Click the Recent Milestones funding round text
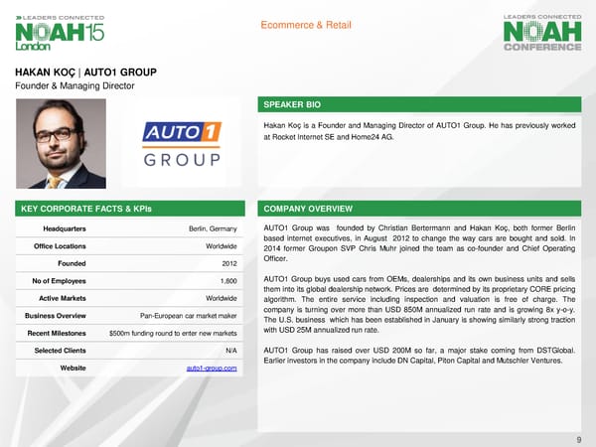 point(173,333)
